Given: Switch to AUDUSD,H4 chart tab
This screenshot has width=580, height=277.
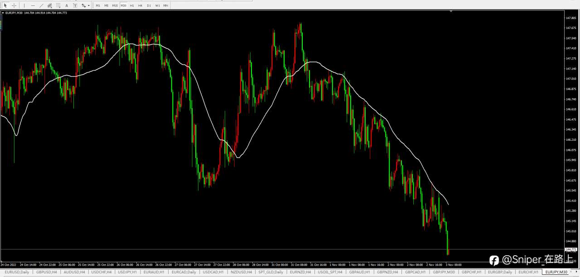Looking at the screenshot, I should tap(74, 272).
